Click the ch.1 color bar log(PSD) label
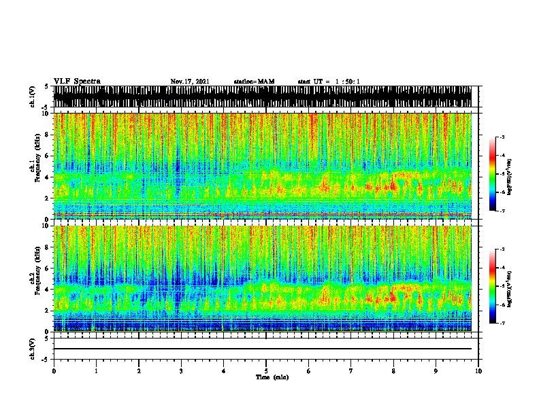539x416 pixels. pyautogui.click(x=510, y=177)
